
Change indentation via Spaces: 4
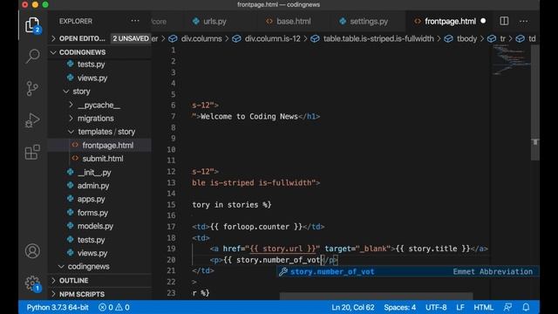399,307
